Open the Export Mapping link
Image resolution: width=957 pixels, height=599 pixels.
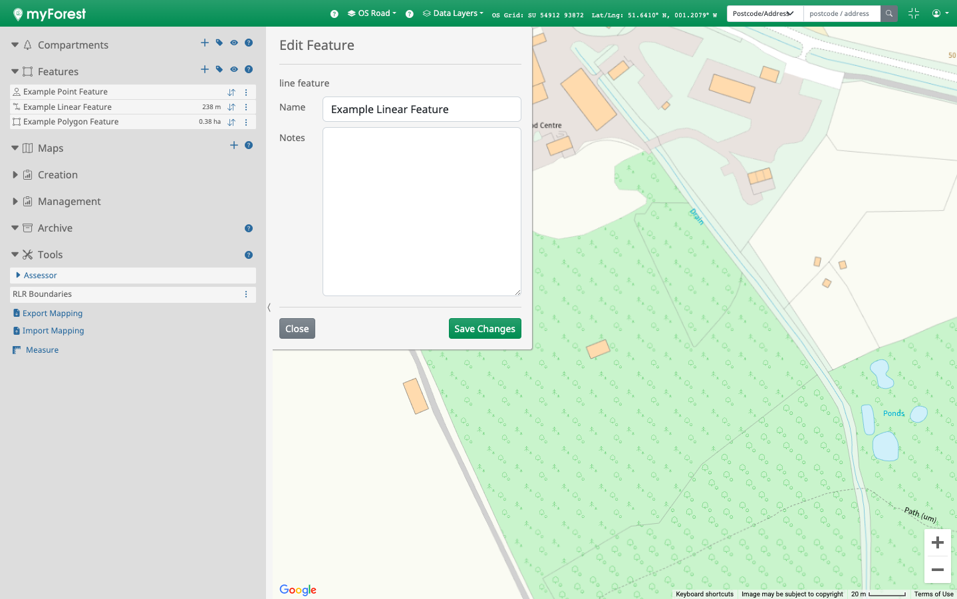52,313
